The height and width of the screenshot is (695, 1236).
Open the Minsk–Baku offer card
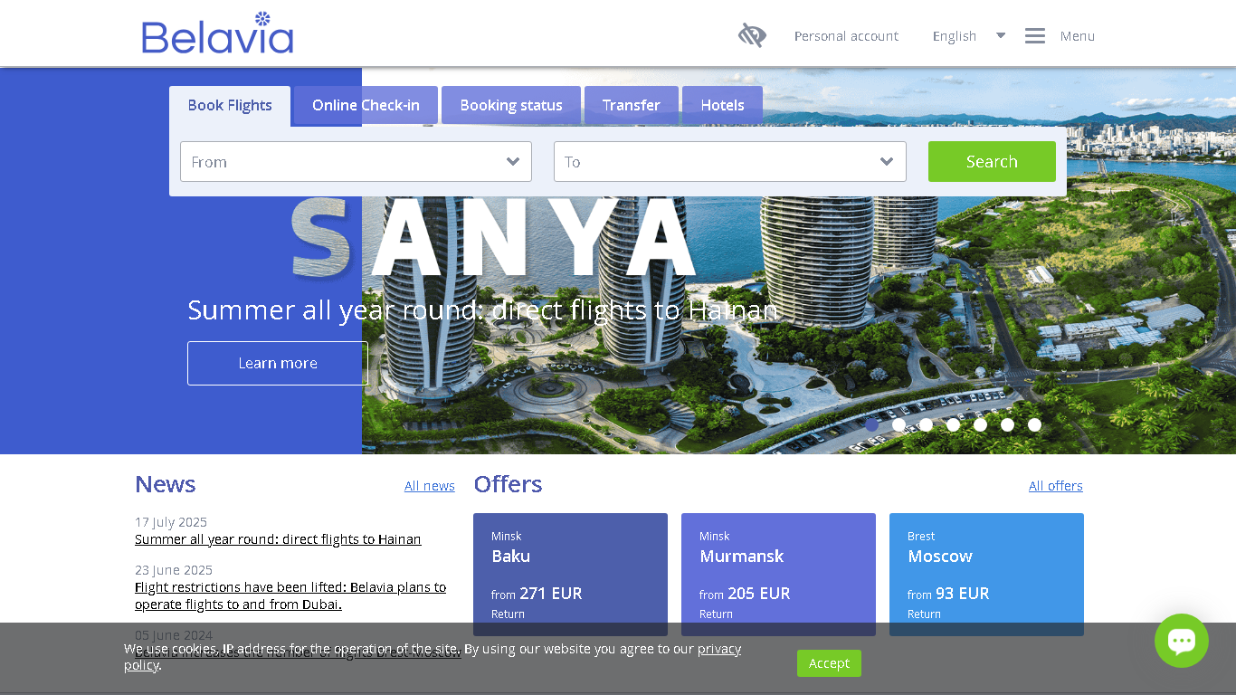(570, 575)
